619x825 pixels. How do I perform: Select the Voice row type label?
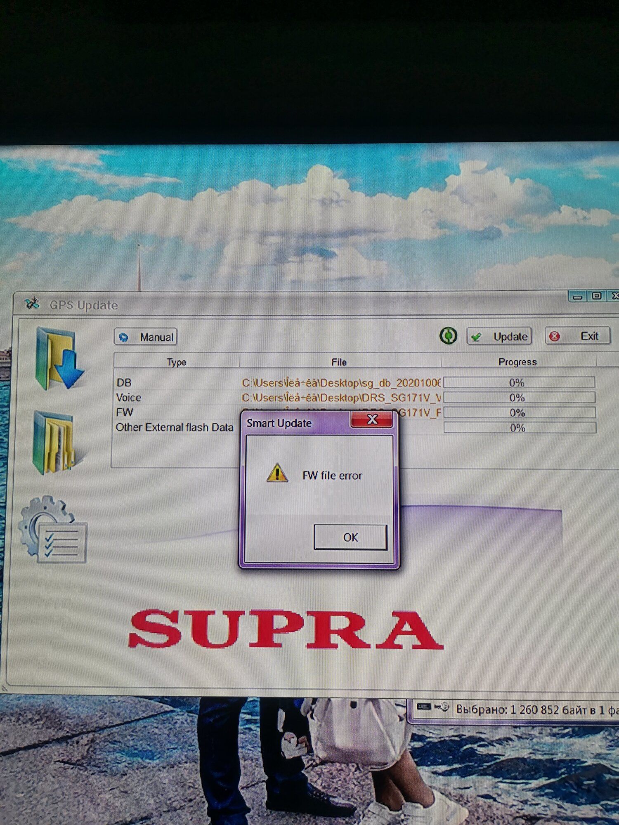point(129,398)
